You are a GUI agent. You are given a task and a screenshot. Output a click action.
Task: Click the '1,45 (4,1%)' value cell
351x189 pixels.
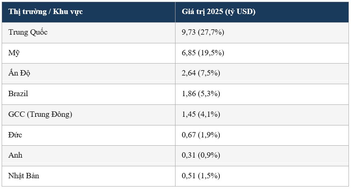coord(201,114)
